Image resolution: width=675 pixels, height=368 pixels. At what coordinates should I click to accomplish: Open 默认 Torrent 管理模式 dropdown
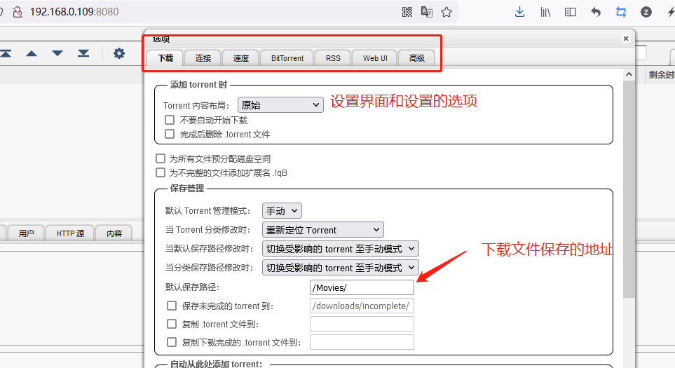coord(282,211)
